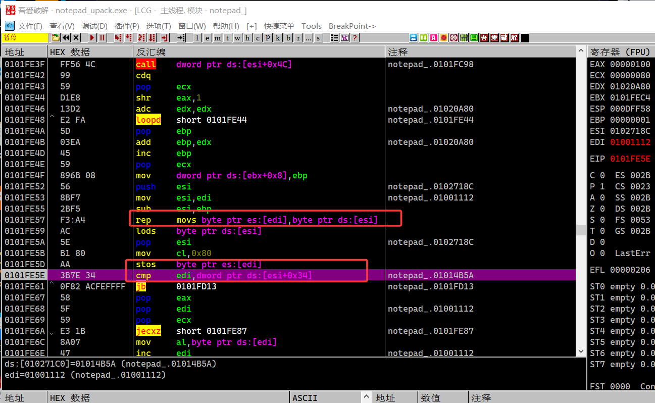Pause execution with the red pause icon
Viewport: 655px width, 403px height.
pos(103,38)
